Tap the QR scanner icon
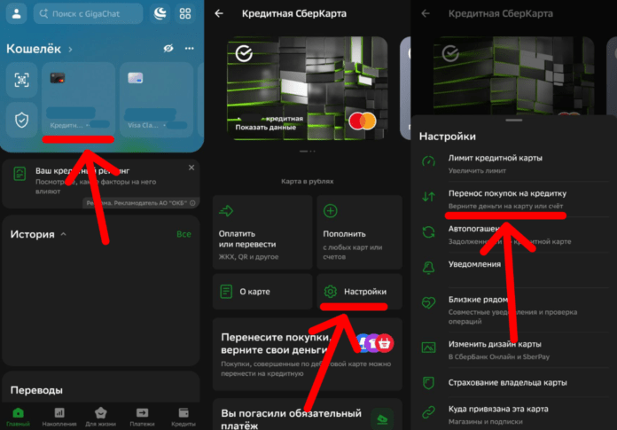Image resolution: width=617 pixels, height=430 pixels. coord(21,80)
